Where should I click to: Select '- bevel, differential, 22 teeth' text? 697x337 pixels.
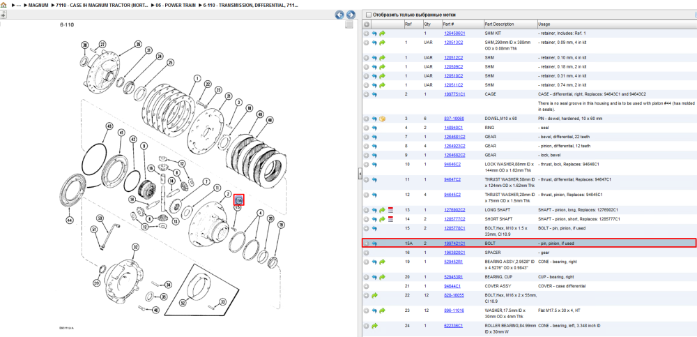point(564,137)
